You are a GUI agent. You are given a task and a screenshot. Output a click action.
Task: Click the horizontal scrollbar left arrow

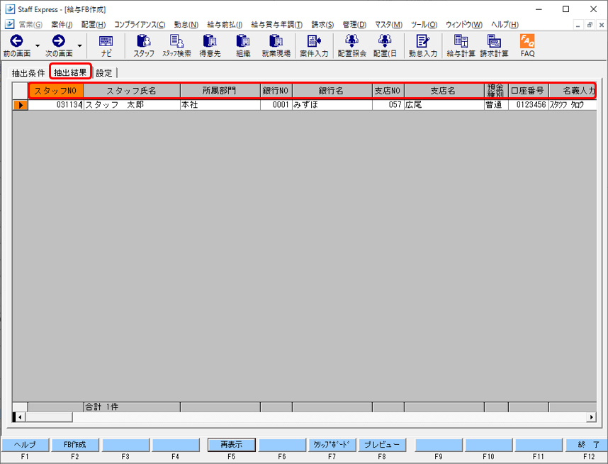(20, 417)
